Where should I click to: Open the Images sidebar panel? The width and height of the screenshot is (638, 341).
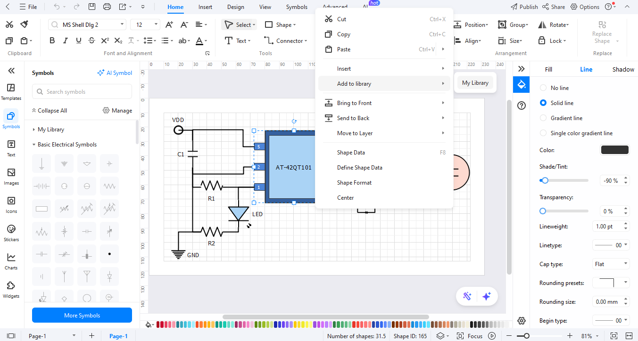pyautogui.click(x=11, y=177)
